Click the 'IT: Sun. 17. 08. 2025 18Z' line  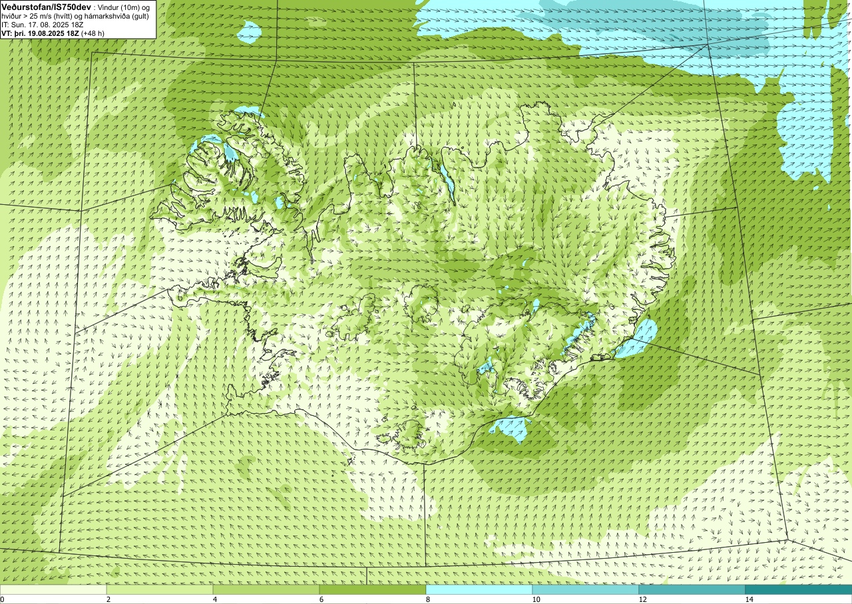pyautogui.click(x=43, y=24)
